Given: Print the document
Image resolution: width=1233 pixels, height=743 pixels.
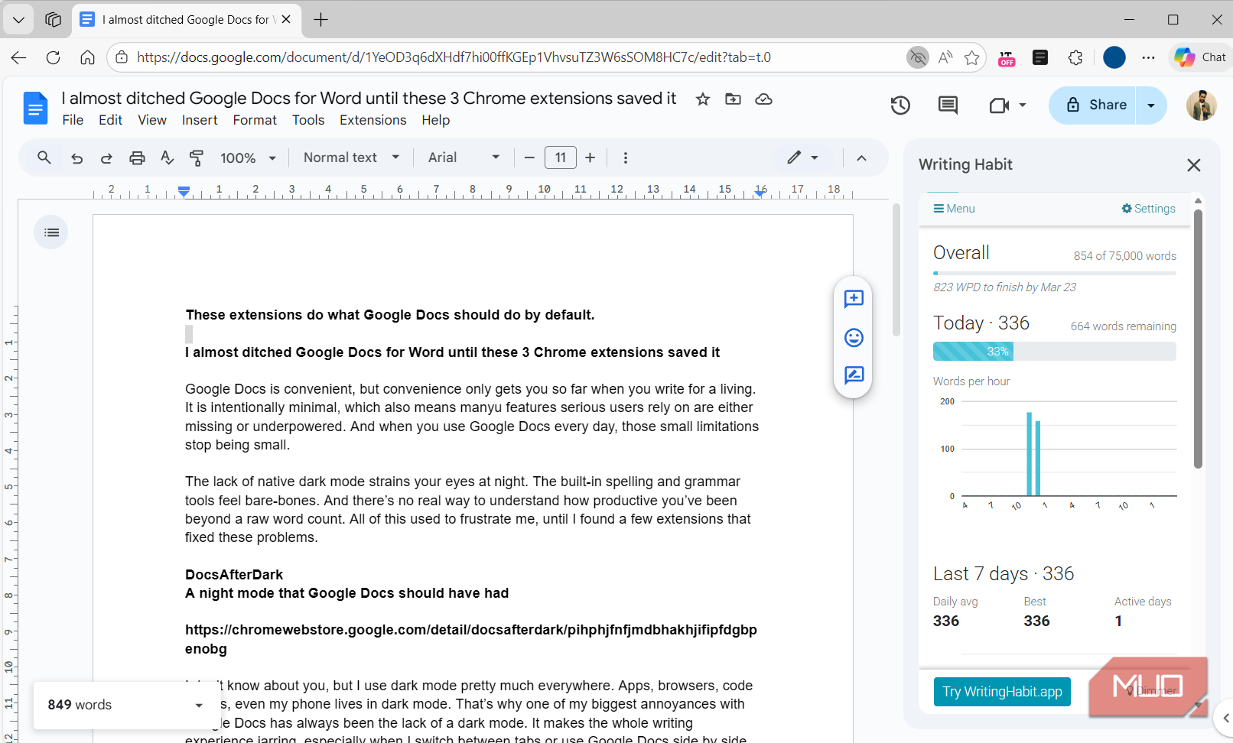Looking at the screenshot, I should pos(137,158).
